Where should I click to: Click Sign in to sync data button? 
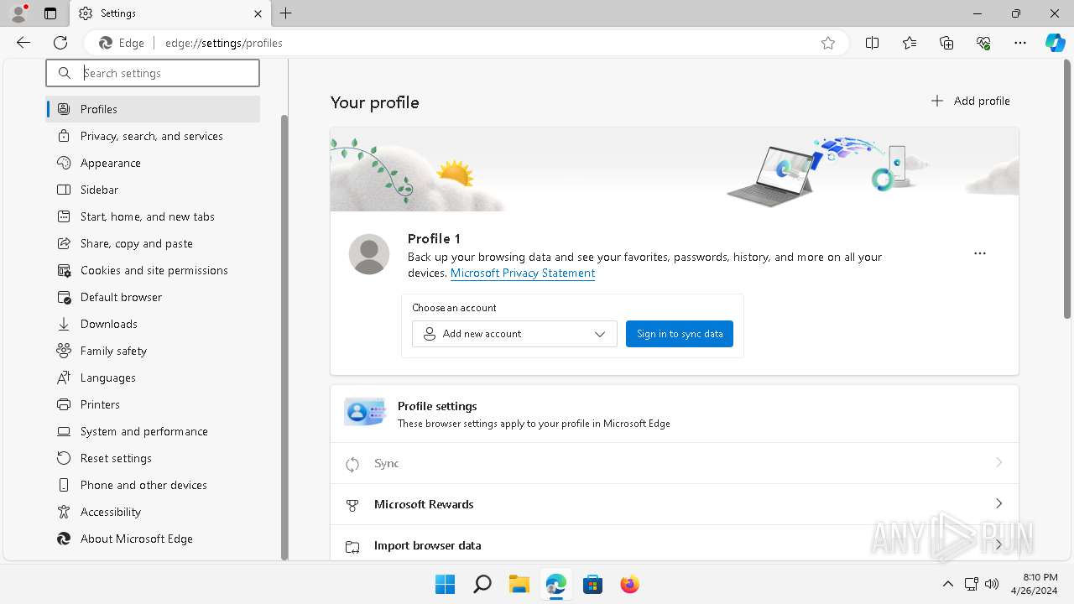[x=680, y=334]
